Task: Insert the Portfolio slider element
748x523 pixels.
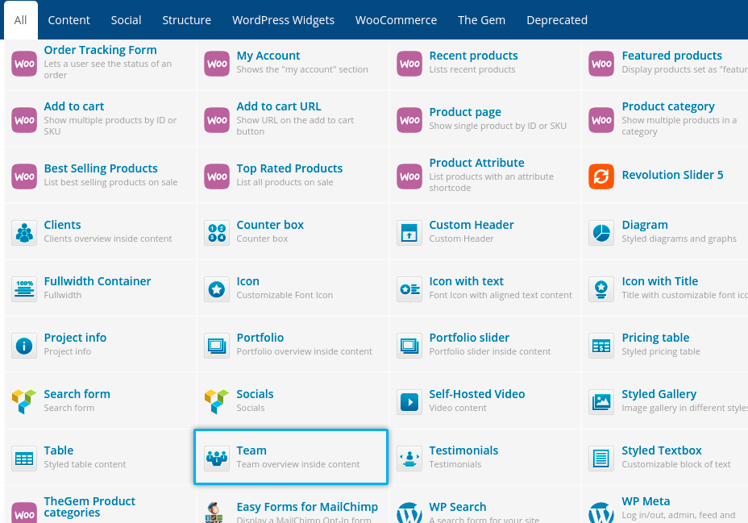Action: 469,338
